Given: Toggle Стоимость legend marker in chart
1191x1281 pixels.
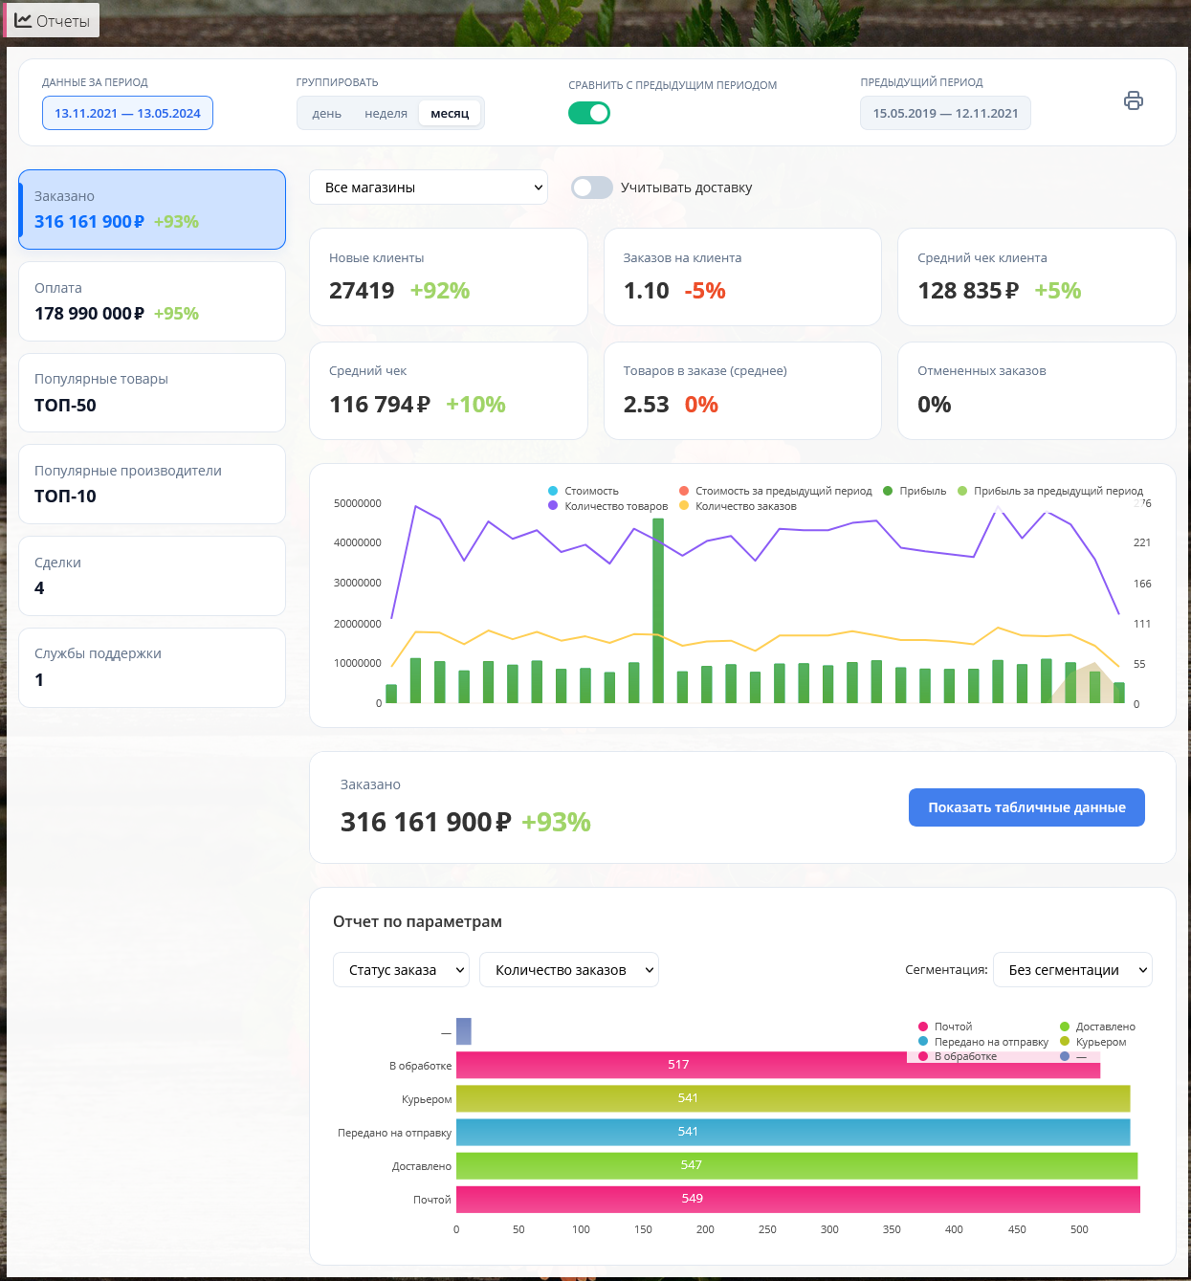Looking at the screenshot, I should pyautogui.click(x=553, y=491).
